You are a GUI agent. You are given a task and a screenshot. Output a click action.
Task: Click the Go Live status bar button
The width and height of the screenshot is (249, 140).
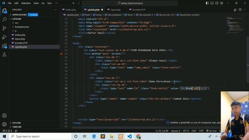point(211,131)
